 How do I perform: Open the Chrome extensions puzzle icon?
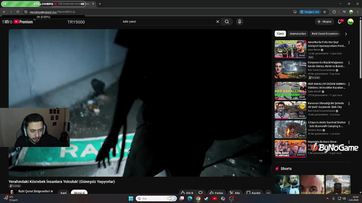[334, 12]
